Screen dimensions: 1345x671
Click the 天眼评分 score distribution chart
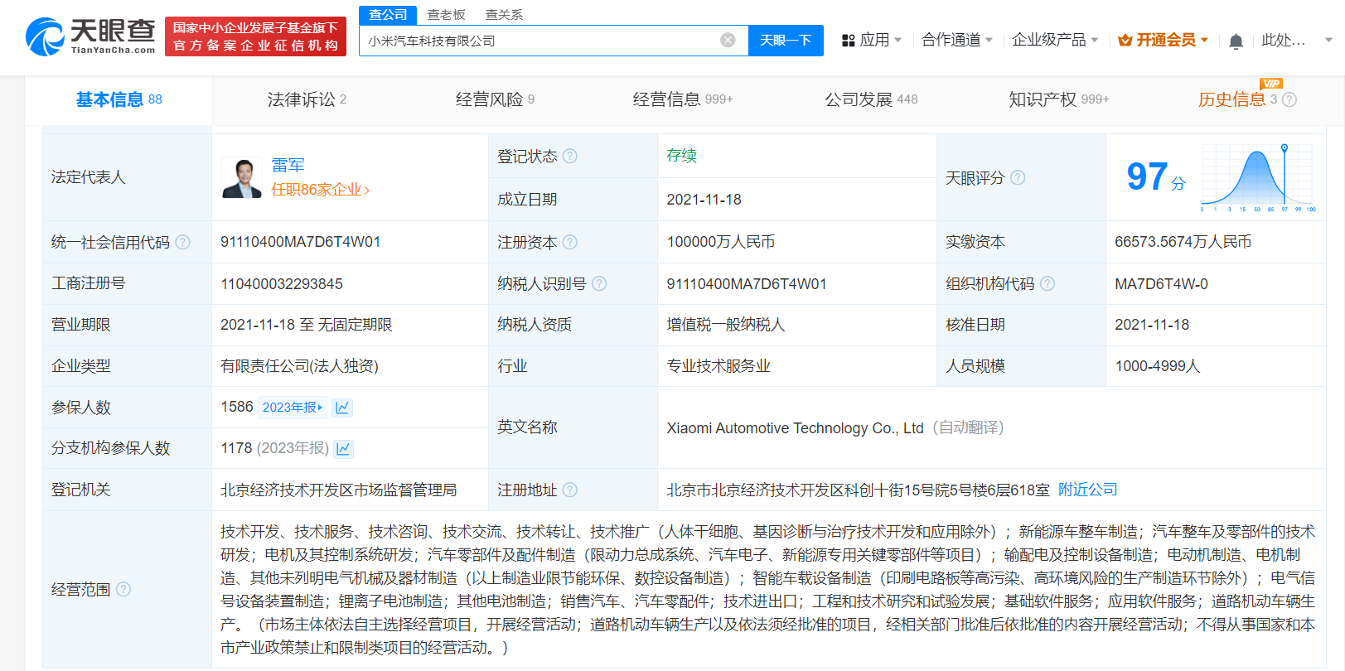coord(1256,177)
